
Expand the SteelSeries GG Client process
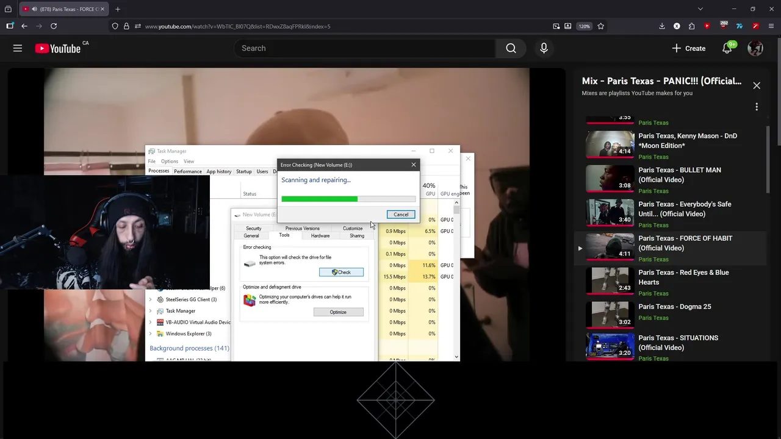(151, 299)
